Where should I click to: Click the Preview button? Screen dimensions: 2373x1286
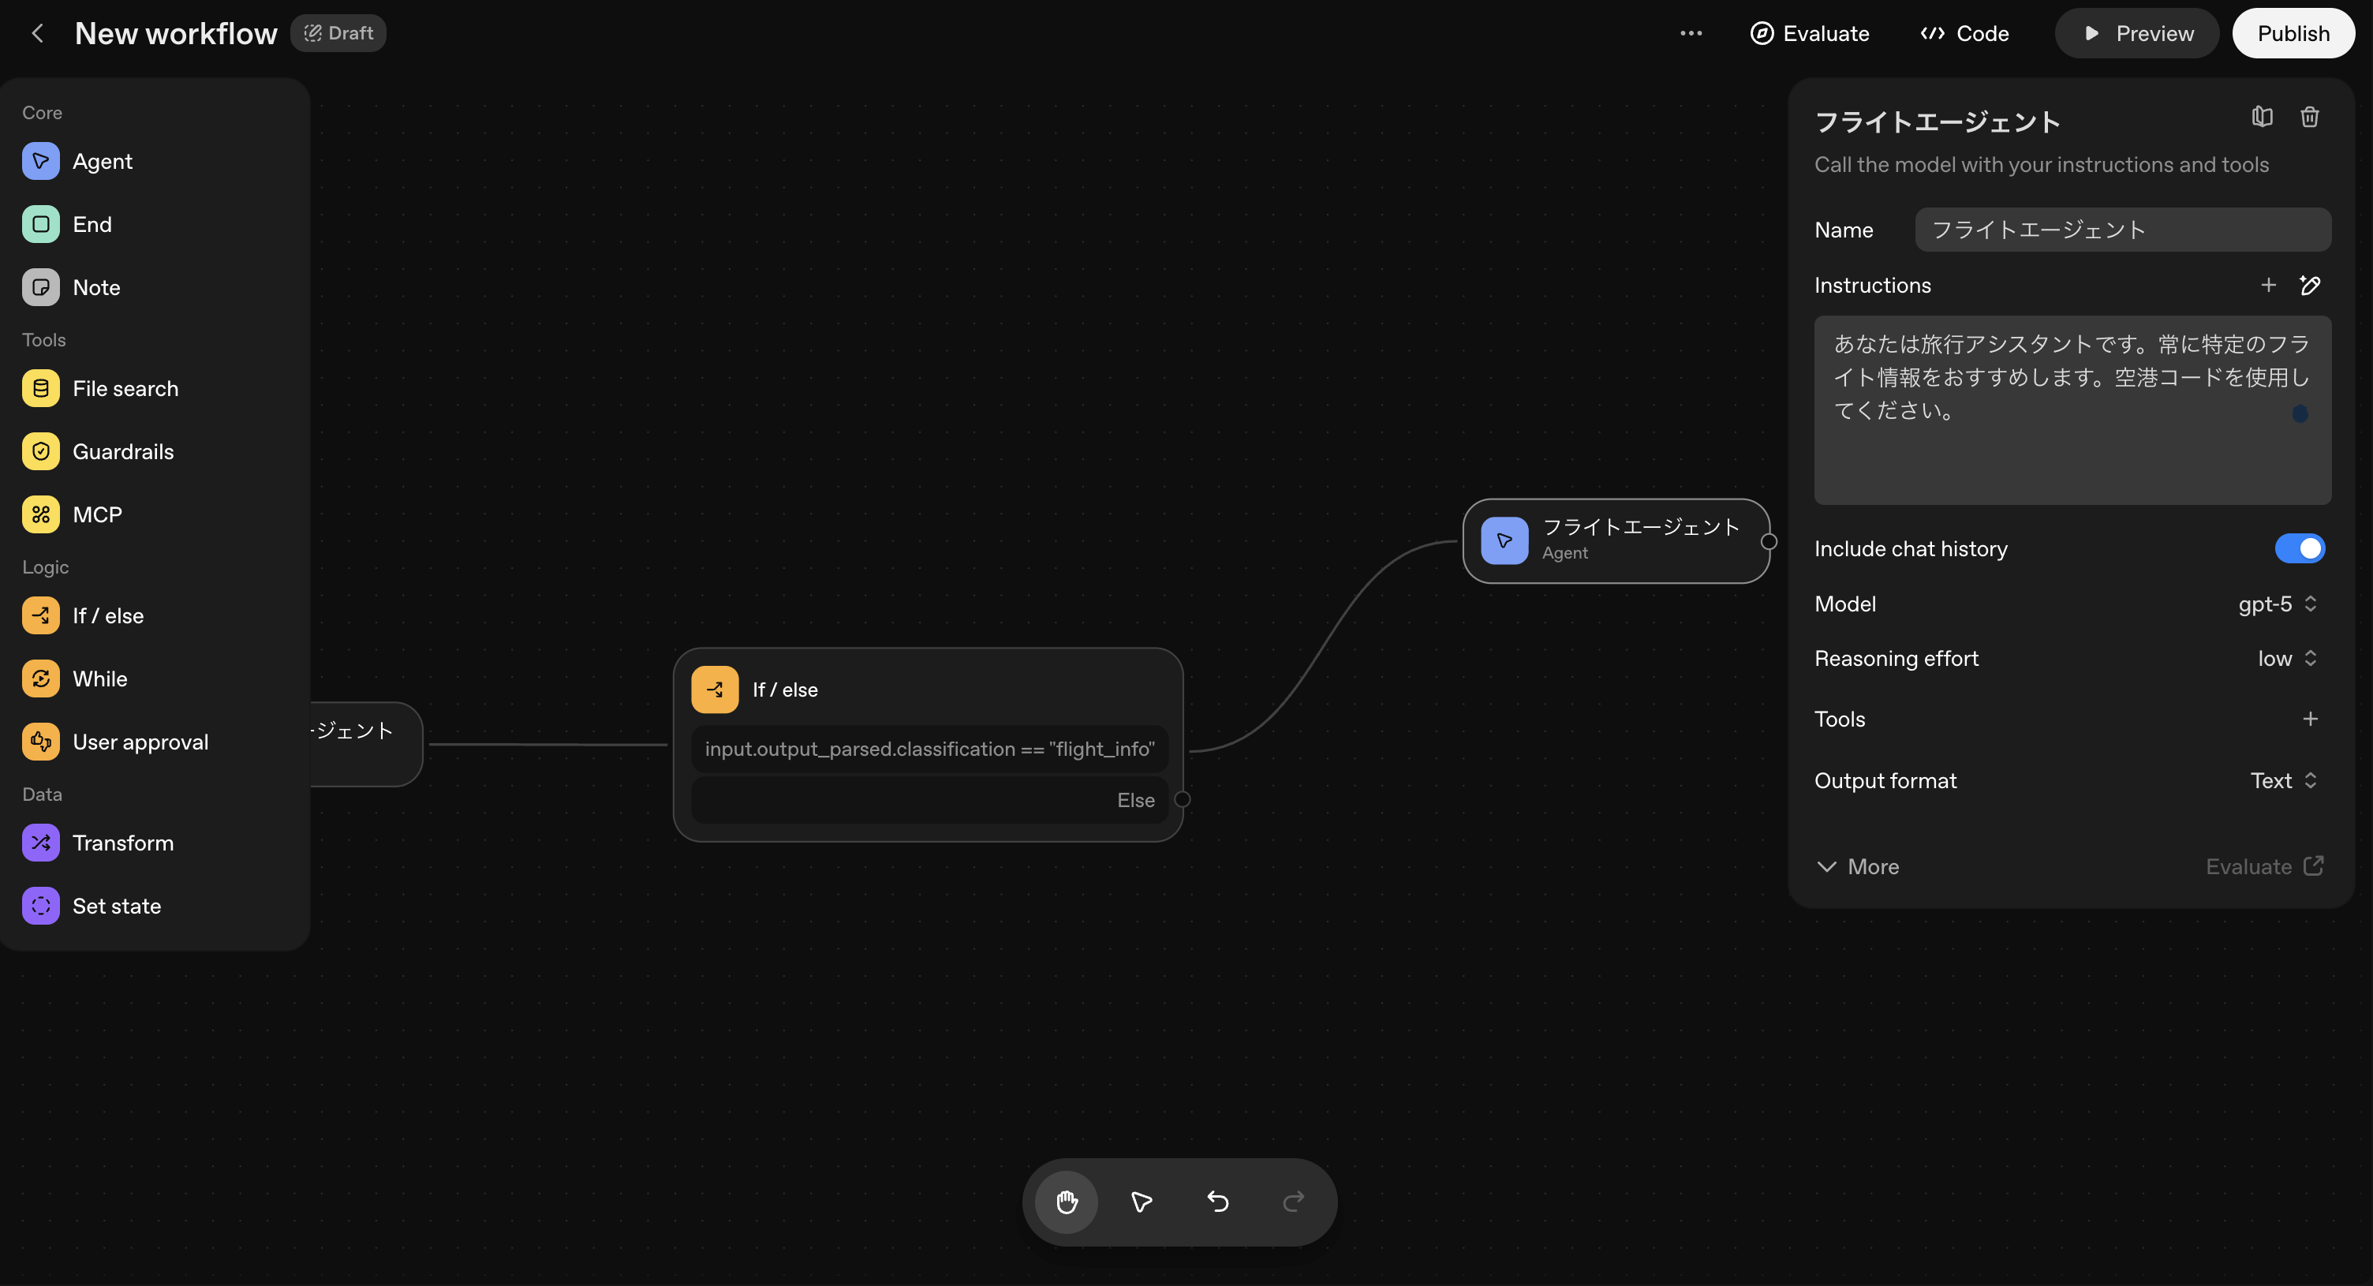pos(2137,33)
